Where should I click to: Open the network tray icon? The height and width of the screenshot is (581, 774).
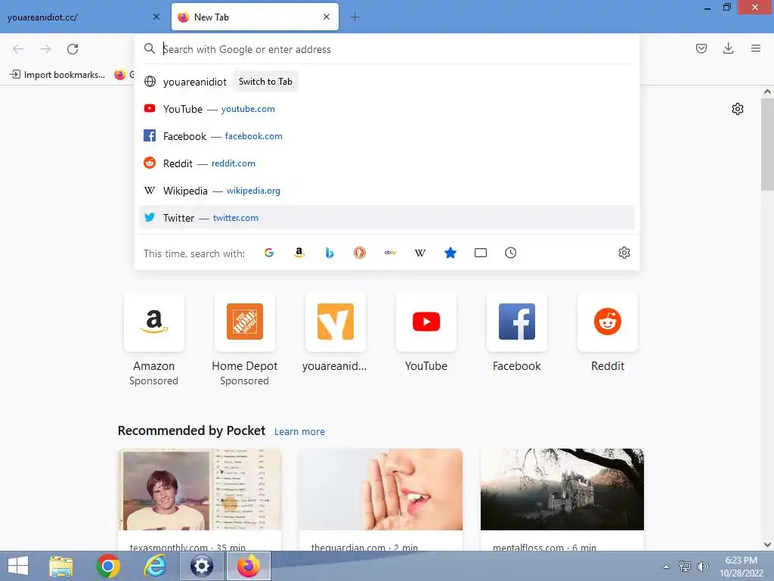(685, 567)
